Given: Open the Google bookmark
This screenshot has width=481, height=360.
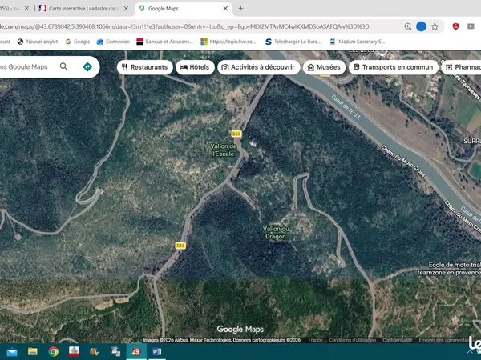Looking at the screenshot, I should 78,42.
